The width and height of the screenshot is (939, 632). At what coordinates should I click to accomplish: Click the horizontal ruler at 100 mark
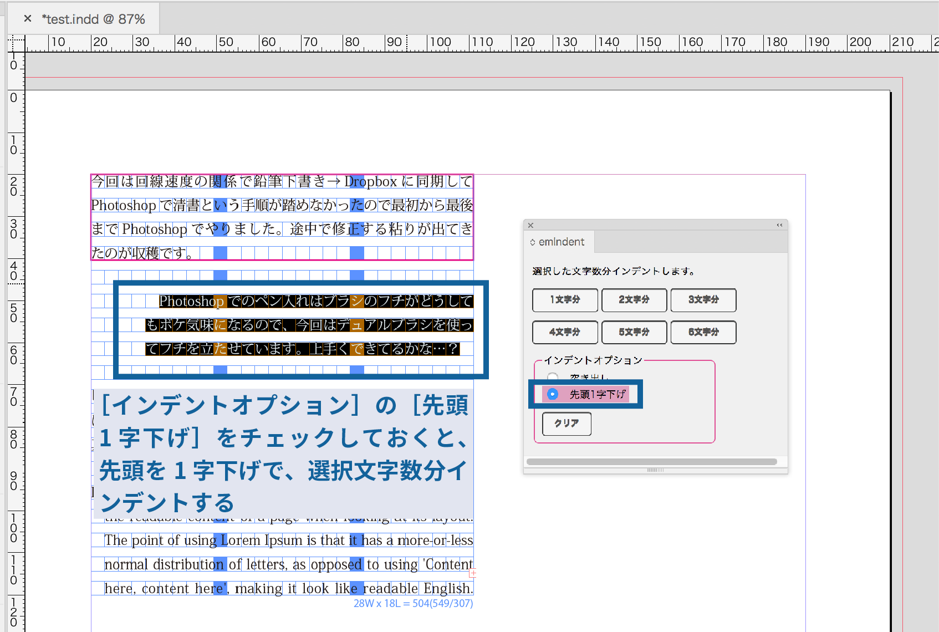coord(441,42)
